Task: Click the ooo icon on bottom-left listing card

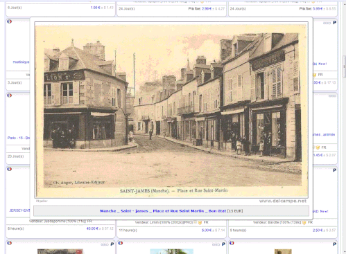Action: (x=105, y=244)
